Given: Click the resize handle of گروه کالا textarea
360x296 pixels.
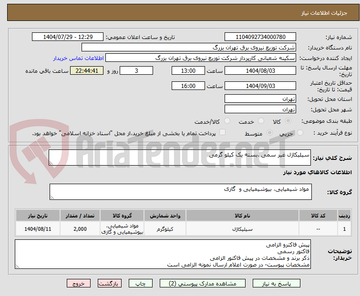Looking at the screenshot, I should coord(52,197).
